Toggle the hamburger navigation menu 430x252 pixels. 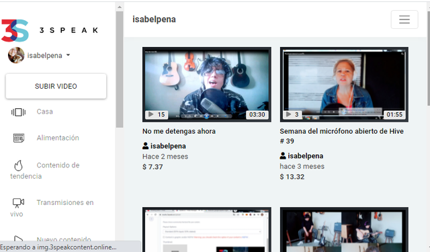pyautogui.click(x=404, y=19)
